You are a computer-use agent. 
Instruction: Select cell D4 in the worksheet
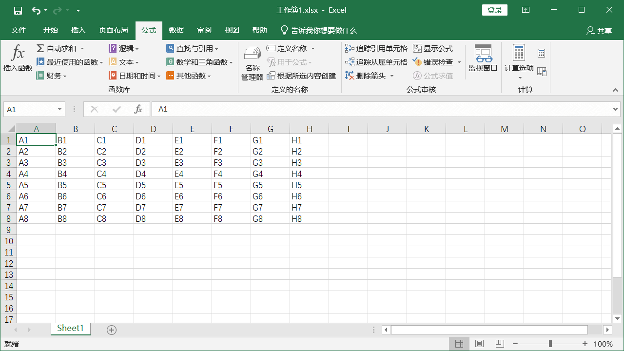pyautogui.click(x=153, y=174)
